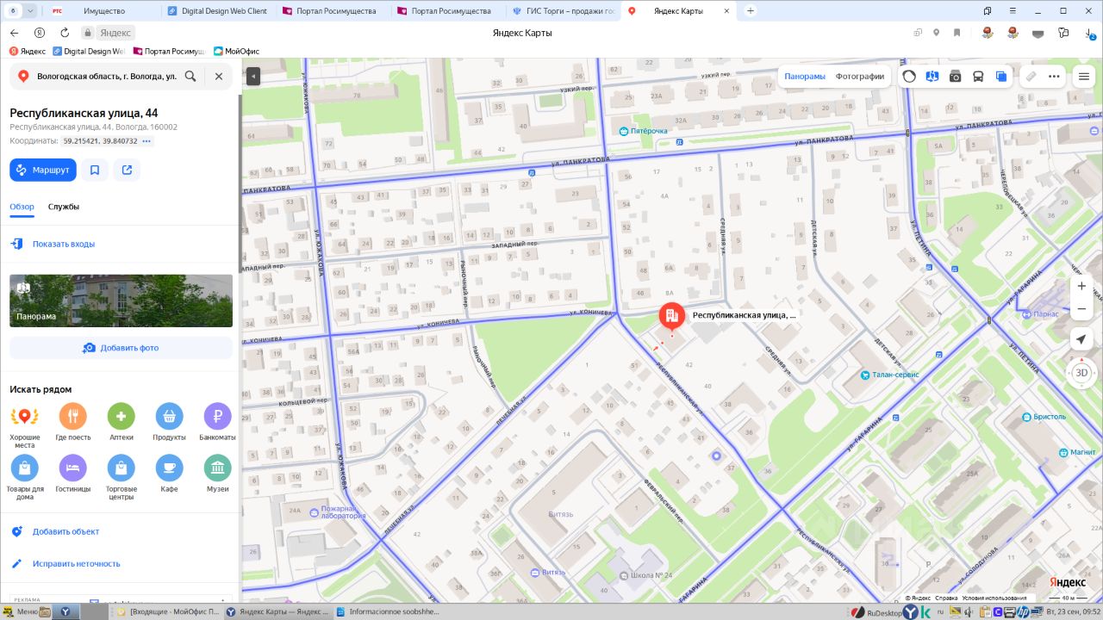Toggle the photos camera layer icon
1103x620 pixels.
955,76
